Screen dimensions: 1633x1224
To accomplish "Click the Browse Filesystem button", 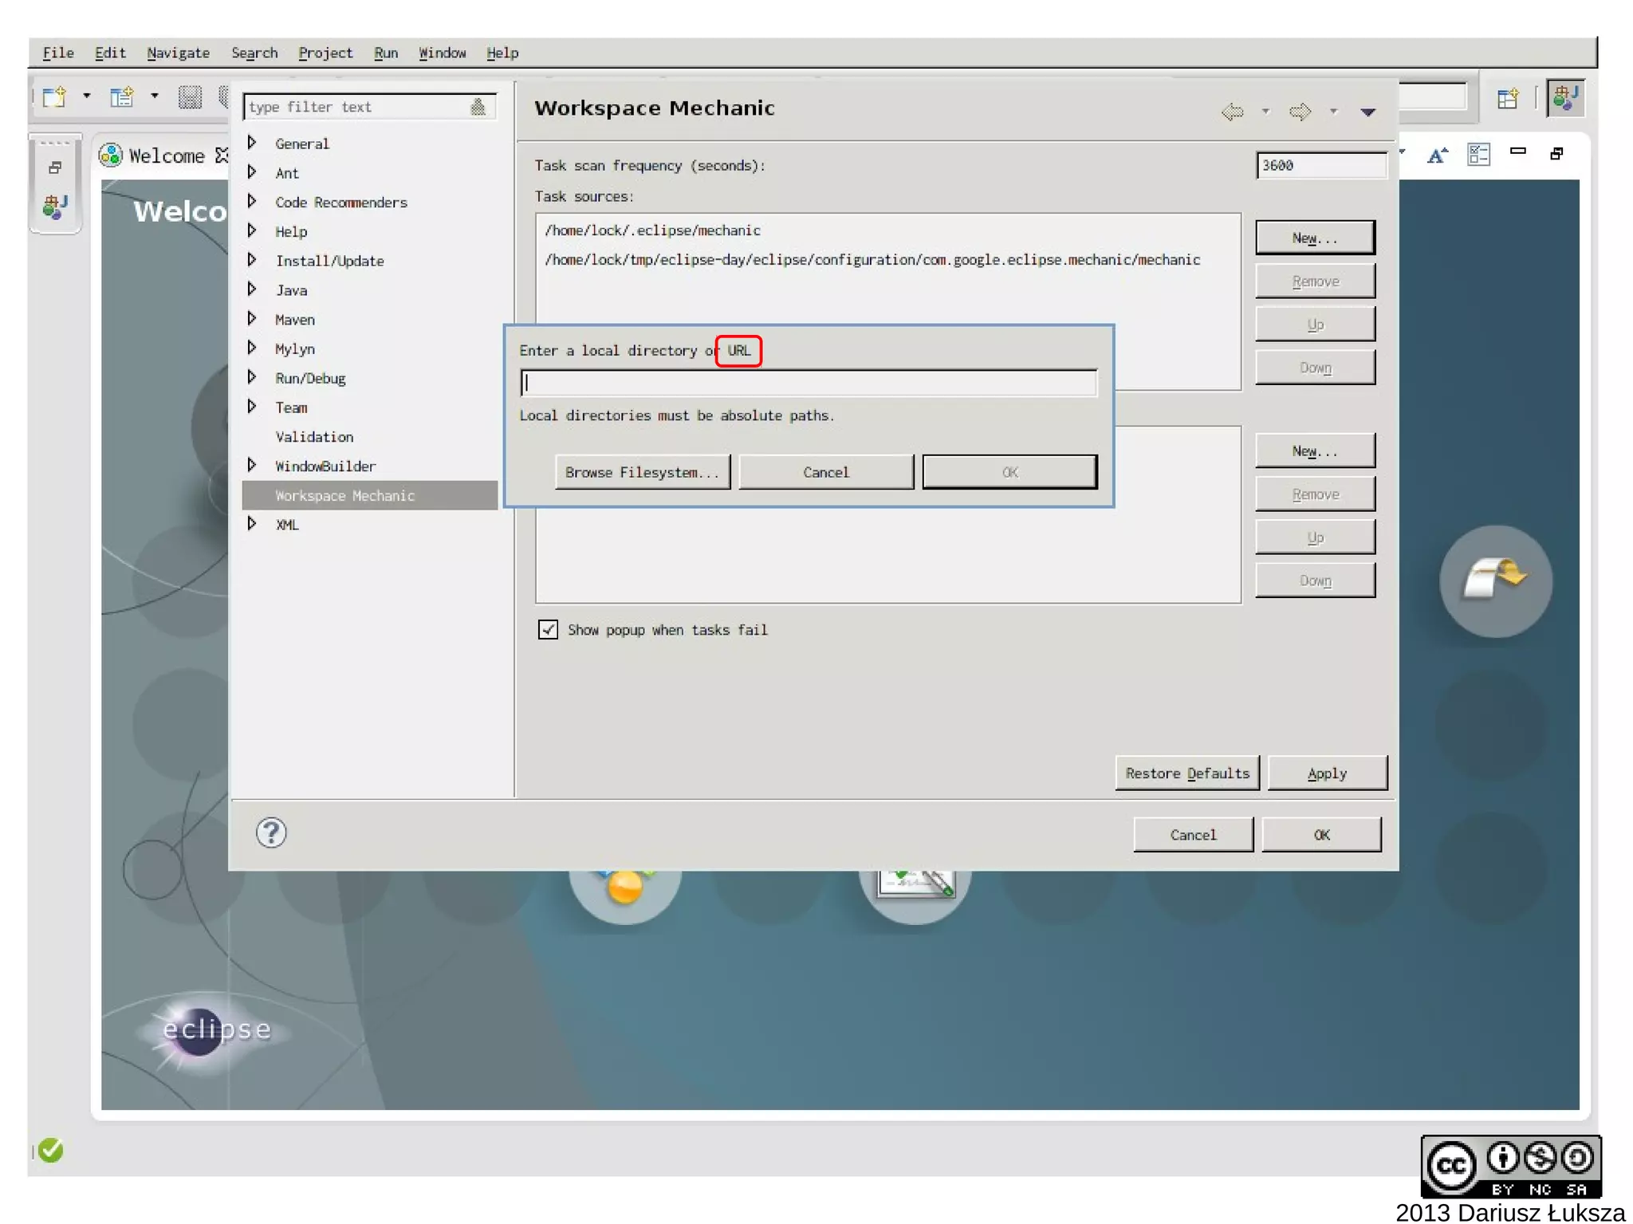I will [642, 472].
